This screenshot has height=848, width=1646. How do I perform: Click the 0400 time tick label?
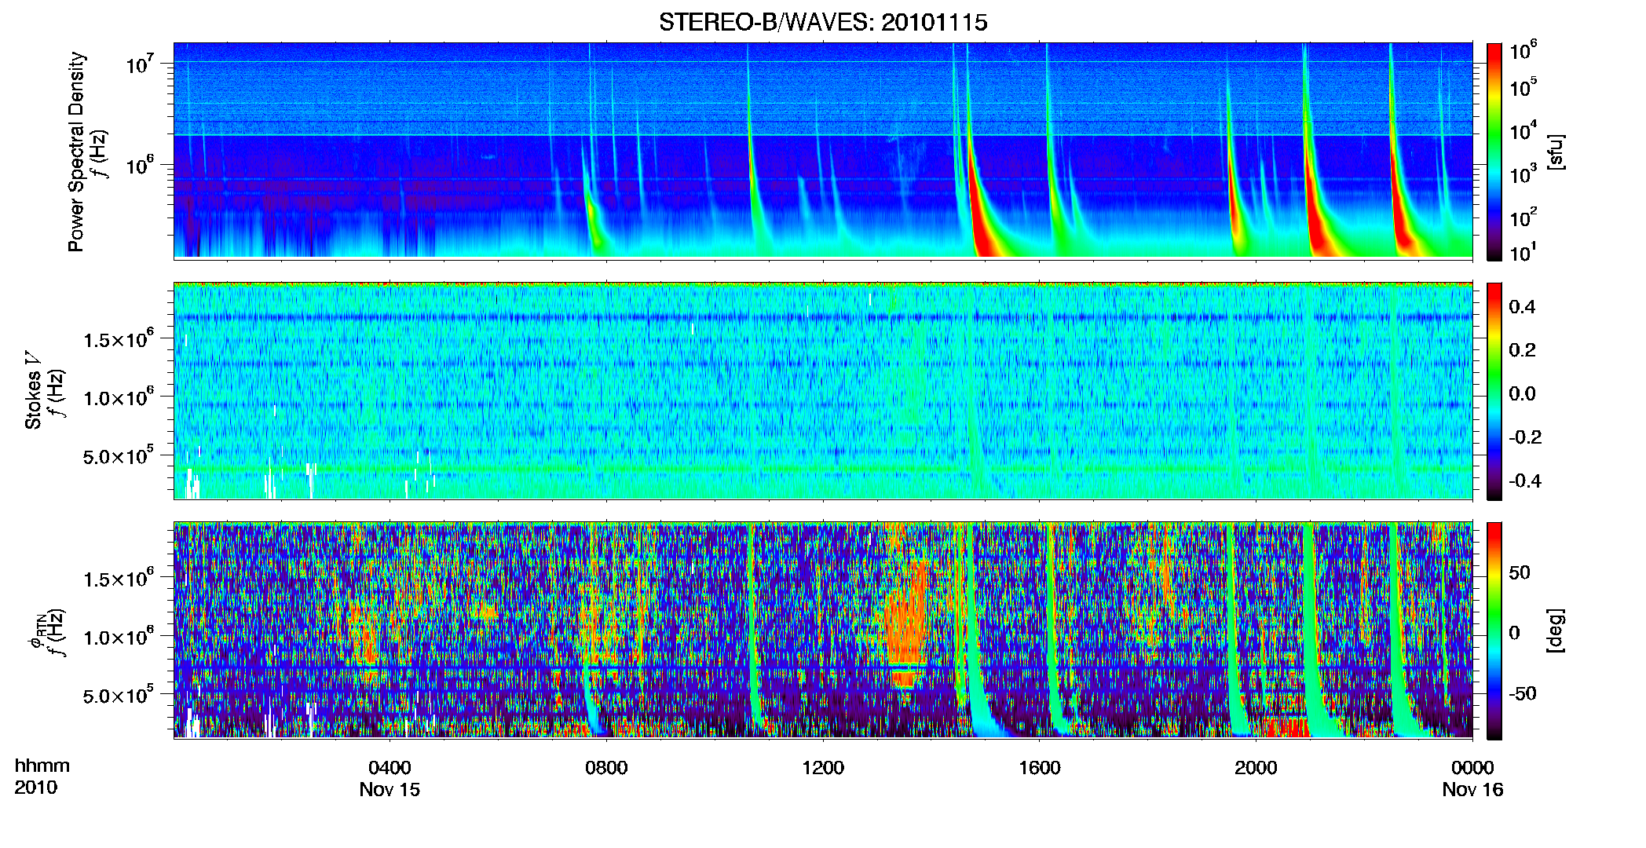(x=390, y=767)
